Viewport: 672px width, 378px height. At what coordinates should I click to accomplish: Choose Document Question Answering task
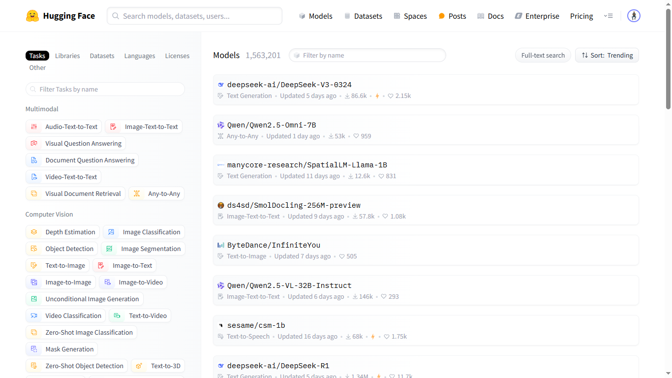click(x=82, y=160)
